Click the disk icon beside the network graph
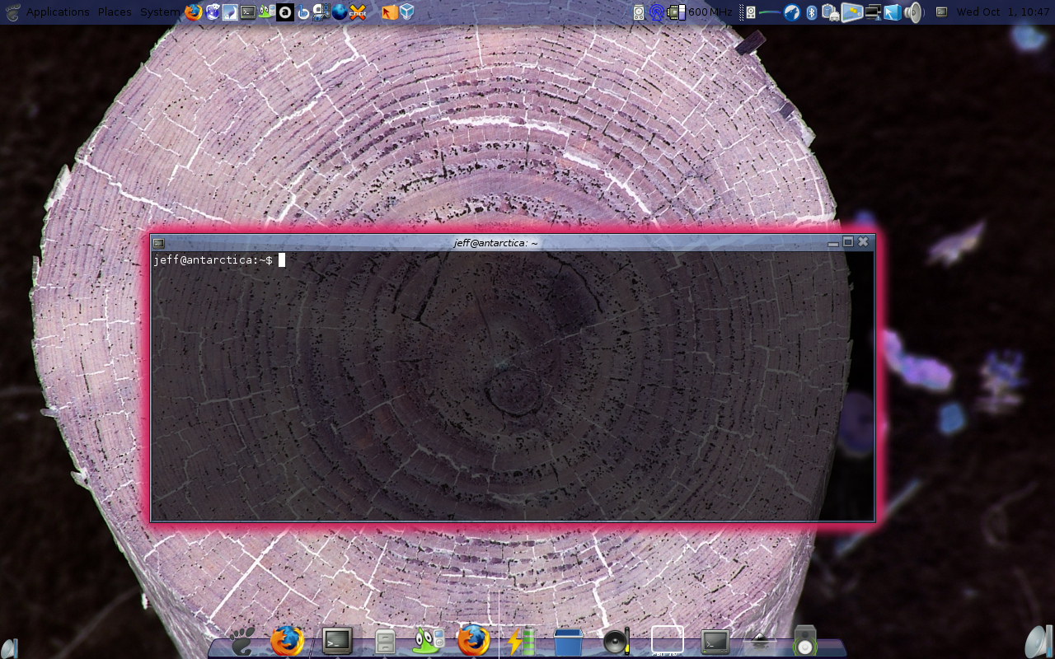The image size is (1055, 659). click(x=750, y=12)
